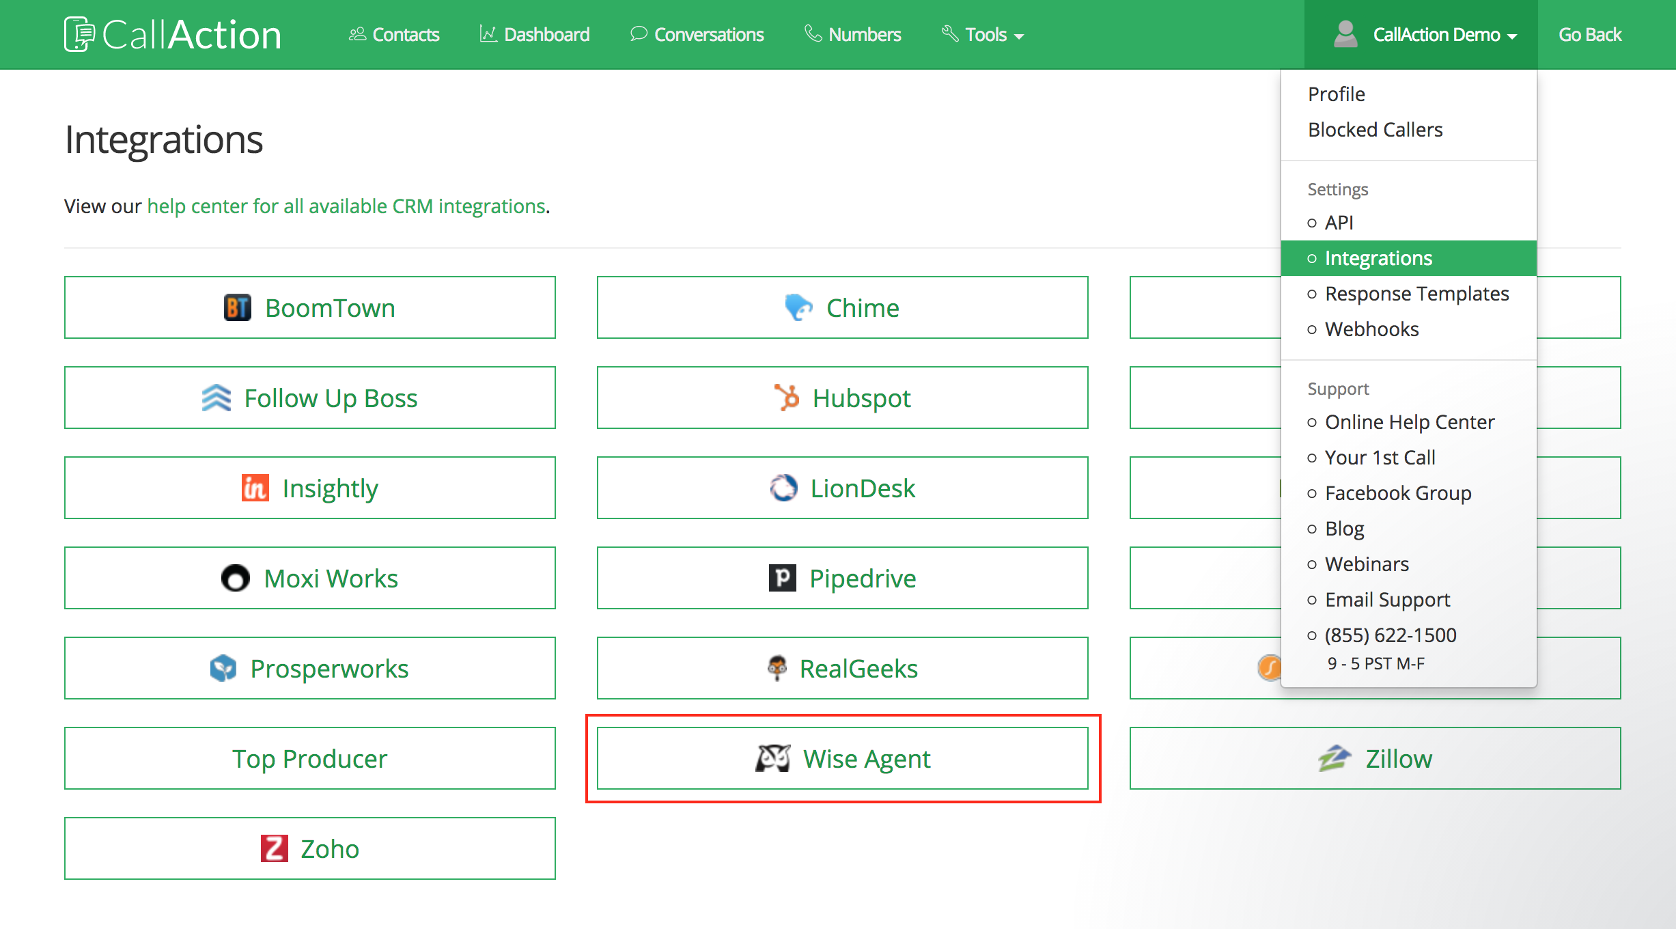Image resolution: width=1676 pixels, height=929 pixels.
Task: Click the Numbers phone icon
Action: point(813,33)
